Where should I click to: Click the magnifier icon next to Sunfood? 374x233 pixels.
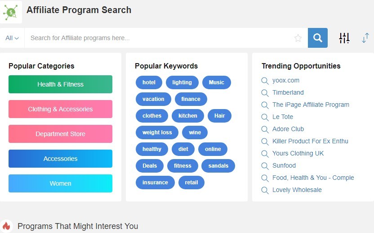click(265, 166)
